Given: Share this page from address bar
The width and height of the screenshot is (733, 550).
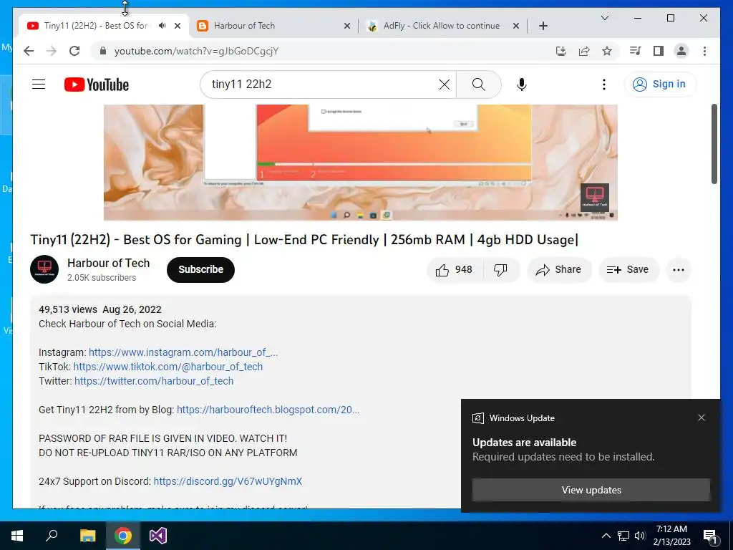Looking at the screenshot, I should pos(584,51).
